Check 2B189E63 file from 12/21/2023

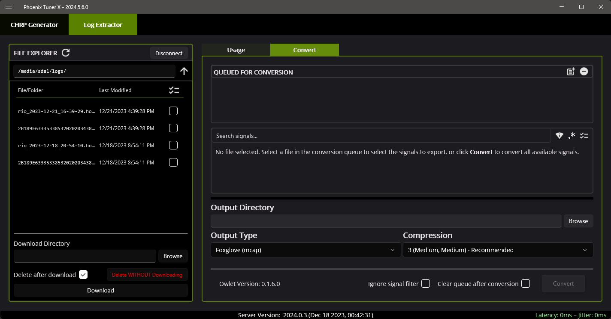coord(173,128)
